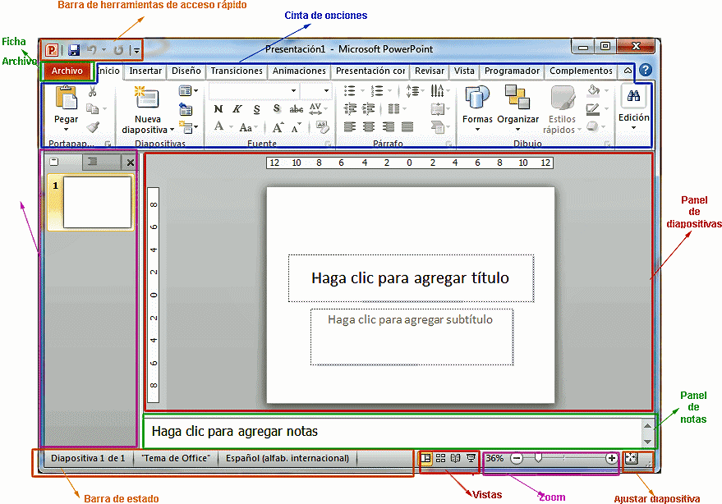Switch to the Revisar tab
The height and width of the screenshot is (504, 722).
(429, 71)
